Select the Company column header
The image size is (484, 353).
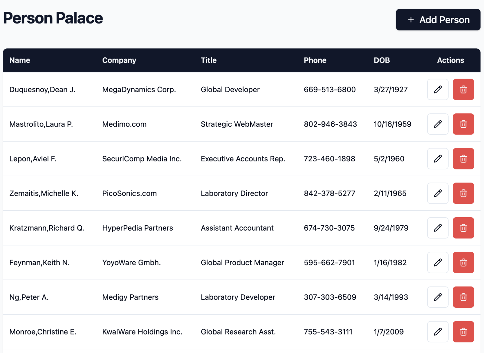point(119,60)
